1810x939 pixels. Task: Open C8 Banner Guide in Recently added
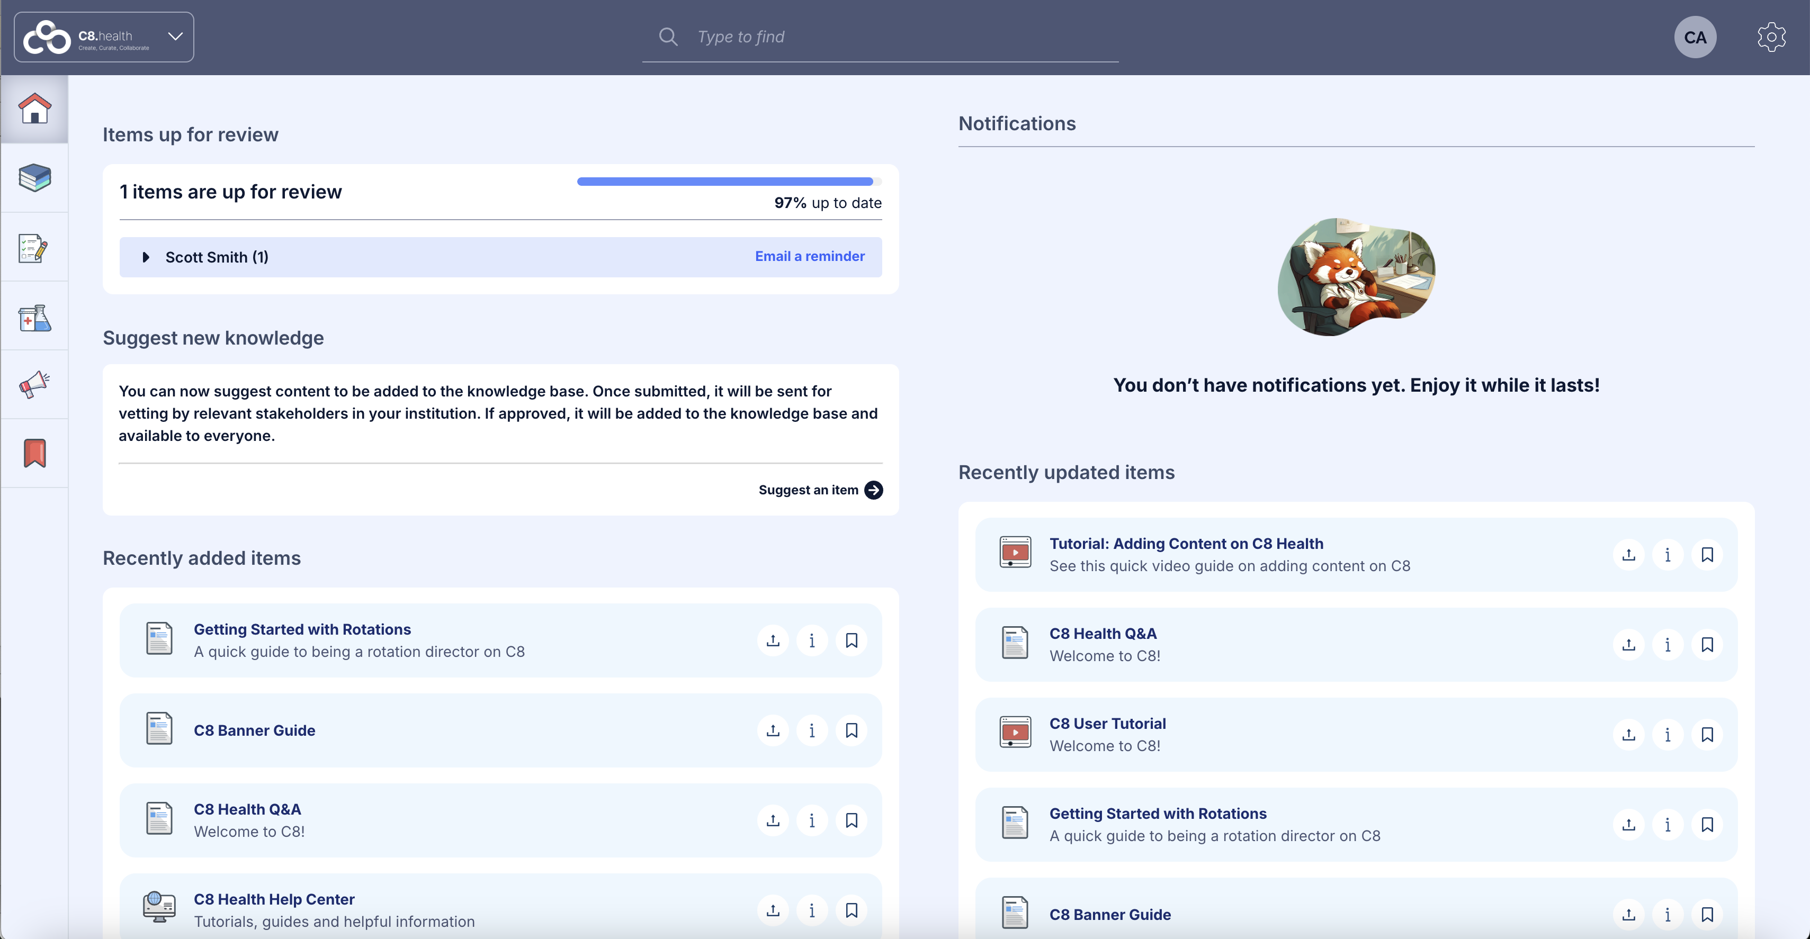[254, 730]
